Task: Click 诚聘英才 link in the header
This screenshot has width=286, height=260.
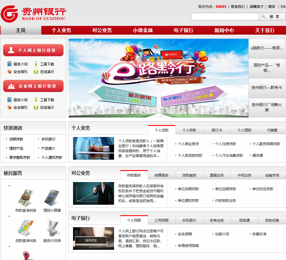Action: click(256, 7)
